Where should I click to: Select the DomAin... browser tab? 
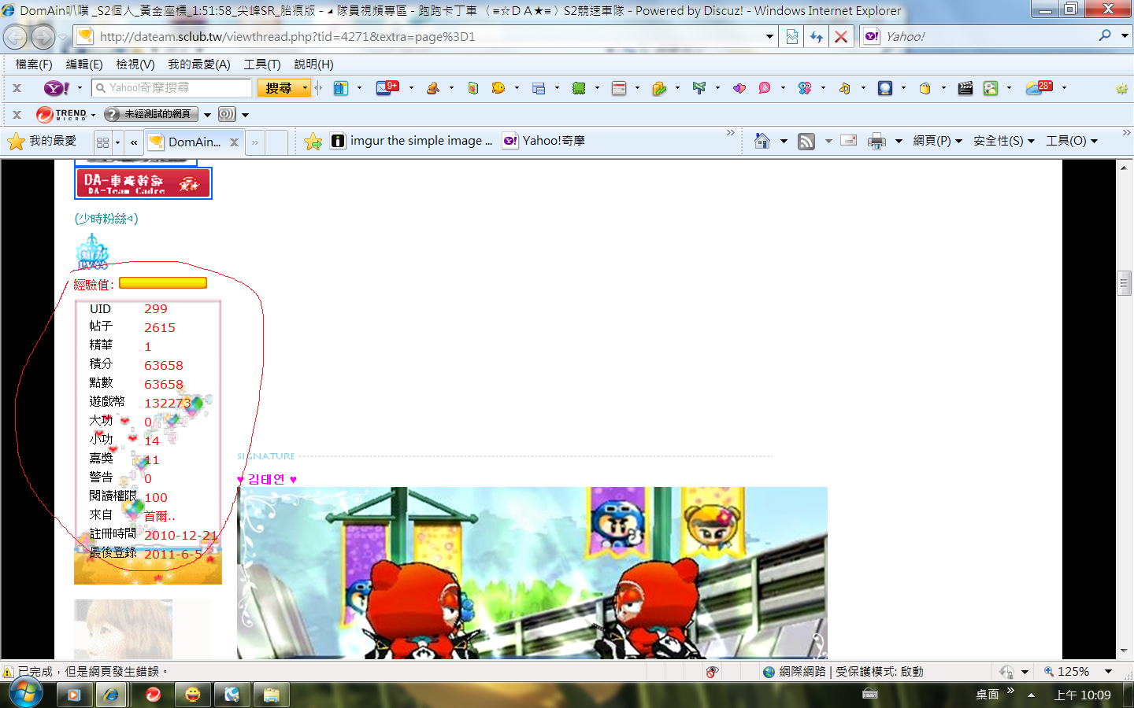pos(194,142)
